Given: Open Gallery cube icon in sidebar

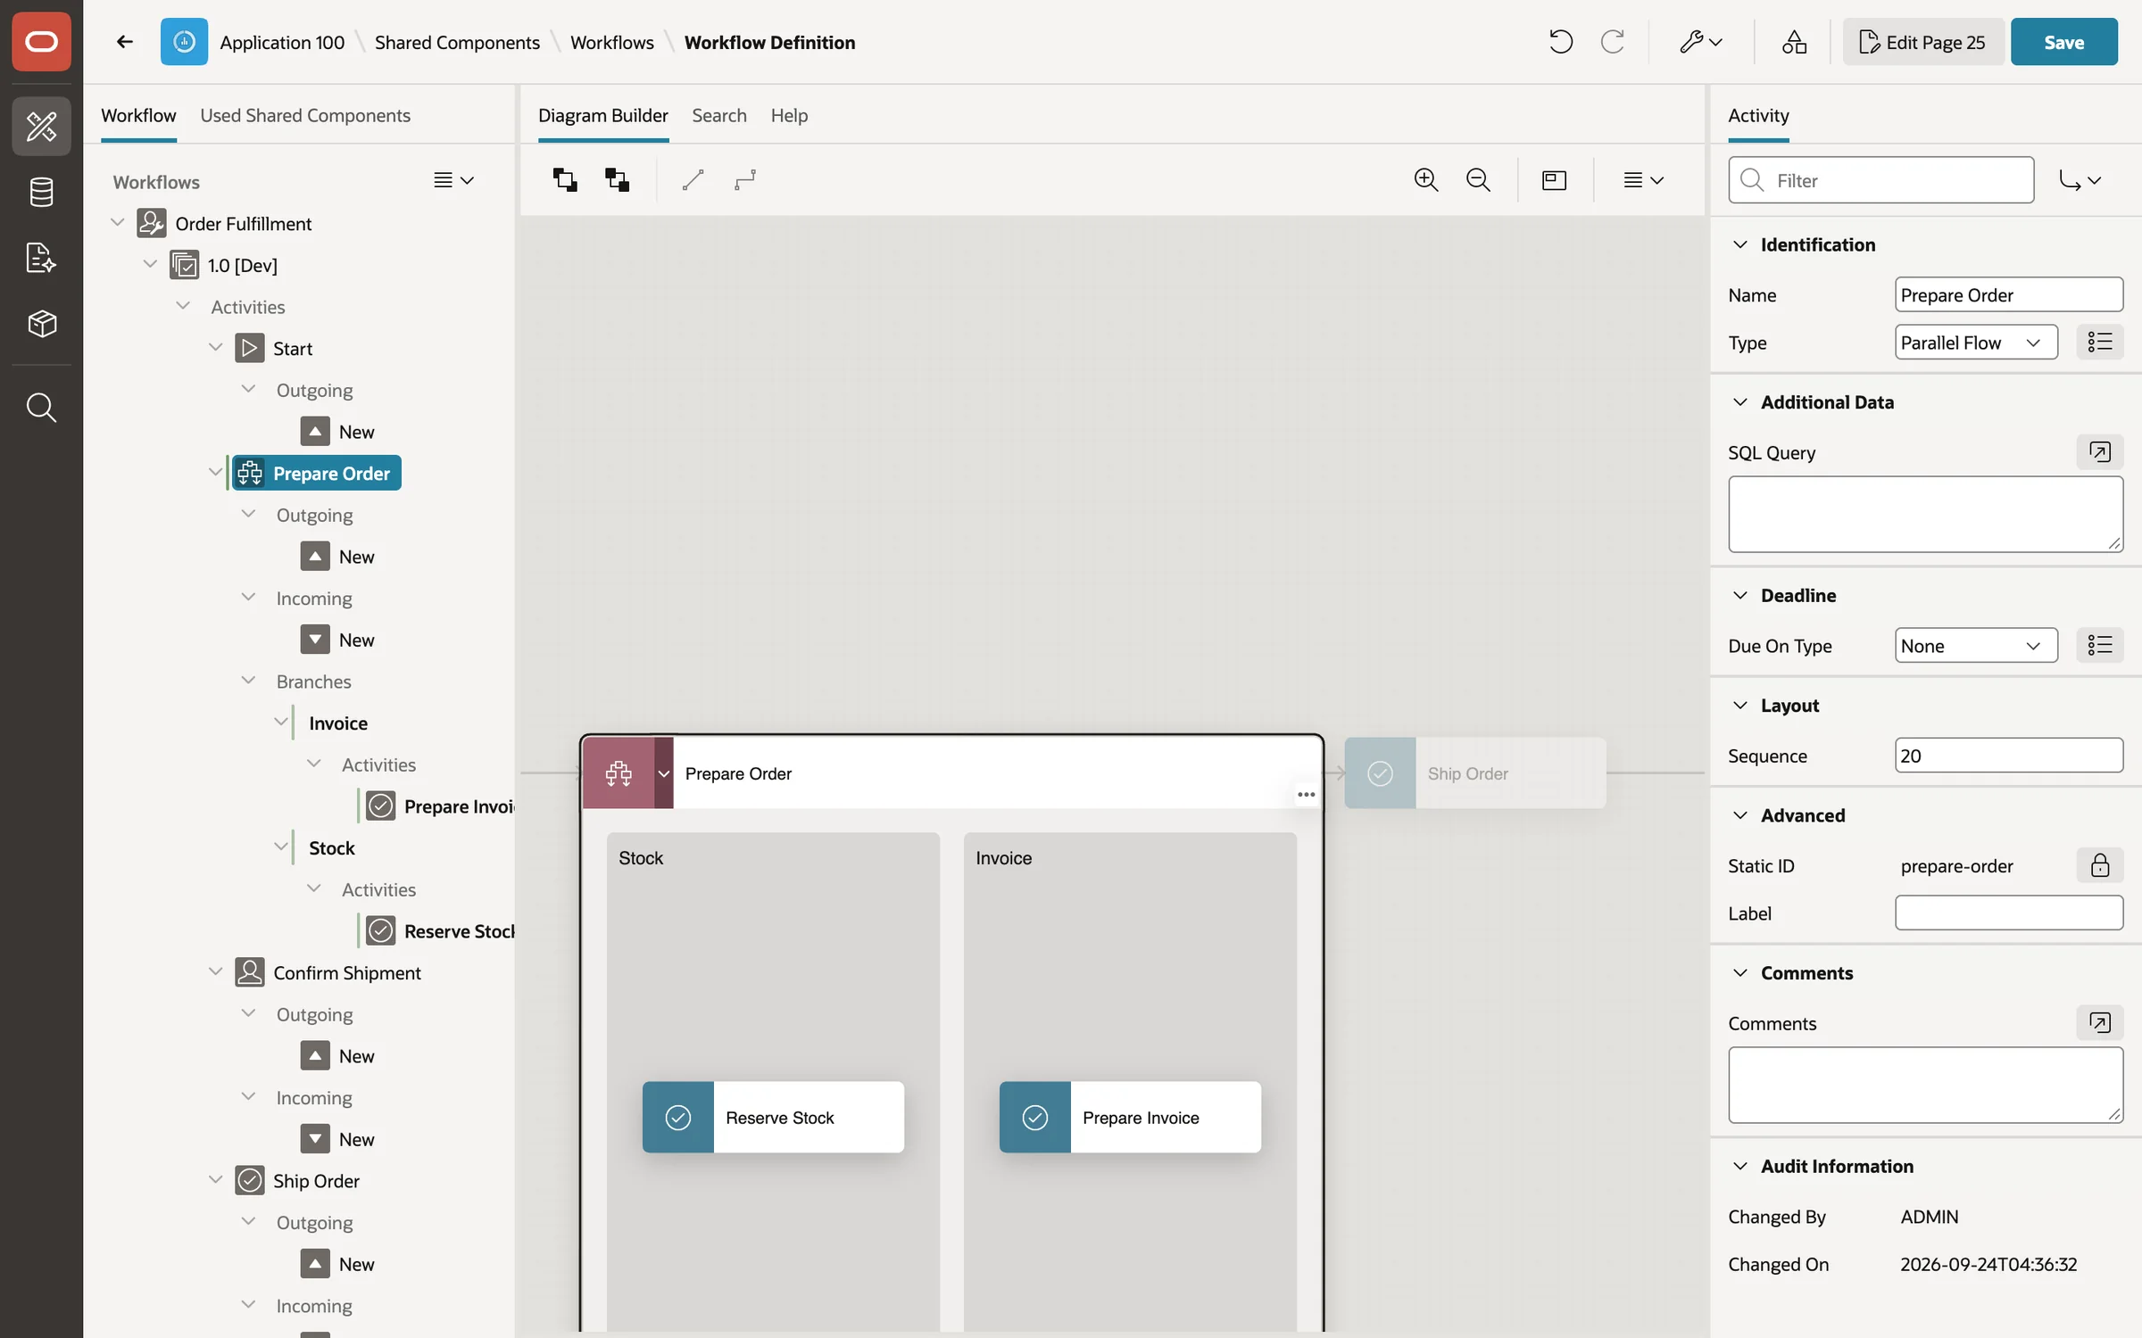Looking at the screenshot, I should coord(41,323).
